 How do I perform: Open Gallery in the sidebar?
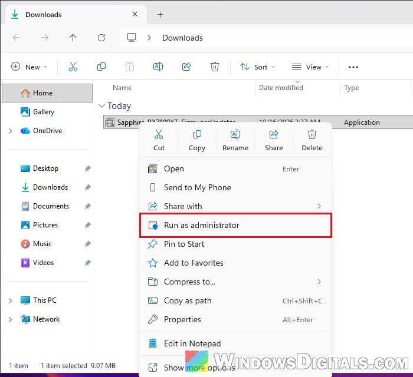[x=47, y=112]
